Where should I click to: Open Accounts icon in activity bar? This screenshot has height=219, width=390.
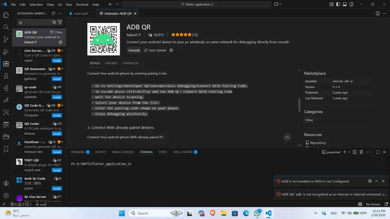point(6,183)
